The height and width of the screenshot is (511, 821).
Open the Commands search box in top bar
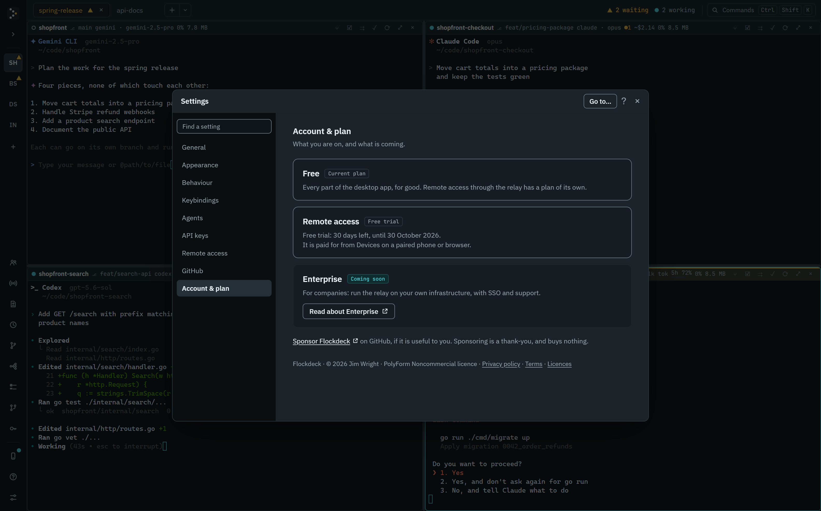(x=762, y=10)
